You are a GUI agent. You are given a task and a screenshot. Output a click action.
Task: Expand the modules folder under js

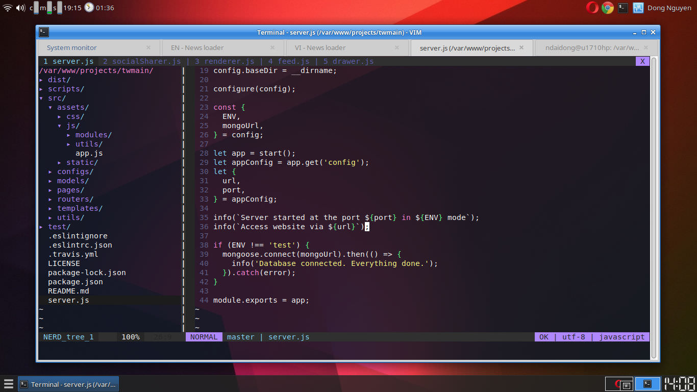[x=93, y=135]
